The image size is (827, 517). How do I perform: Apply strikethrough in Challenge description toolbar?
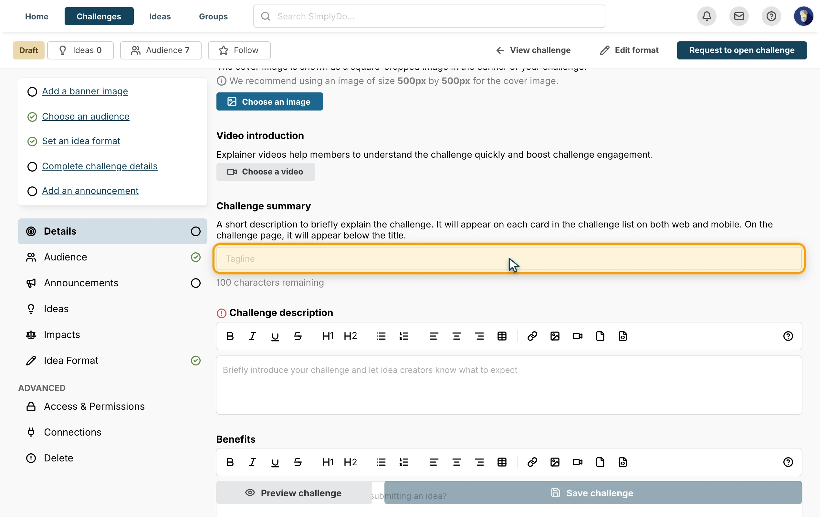[x=298, y=336]
